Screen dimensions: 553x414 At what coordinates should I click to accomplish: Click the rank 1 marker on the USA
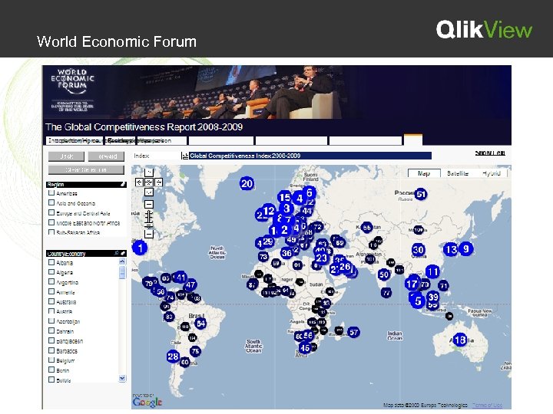click(x=140, y=248)
